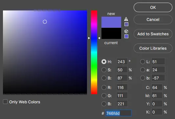Click the vertical rainbow hue strip
Viewport: 175px width, 119px height.
click(94, 52)
